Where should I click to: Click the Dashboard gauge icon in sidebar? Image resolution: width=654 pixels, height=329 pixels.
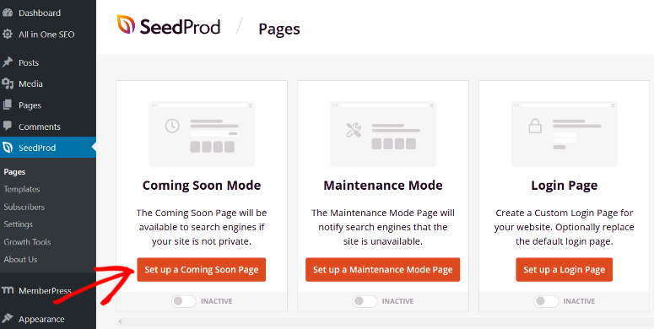pyautogui.click(x=7, y=13)
